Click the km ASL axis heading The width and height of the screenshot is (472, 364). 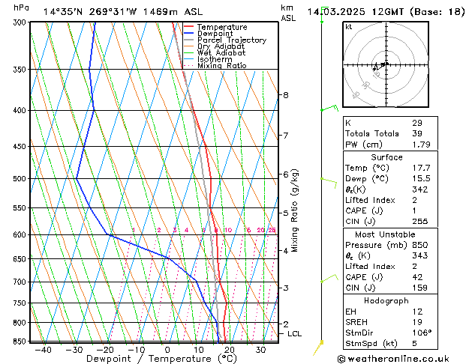(288, 13)
